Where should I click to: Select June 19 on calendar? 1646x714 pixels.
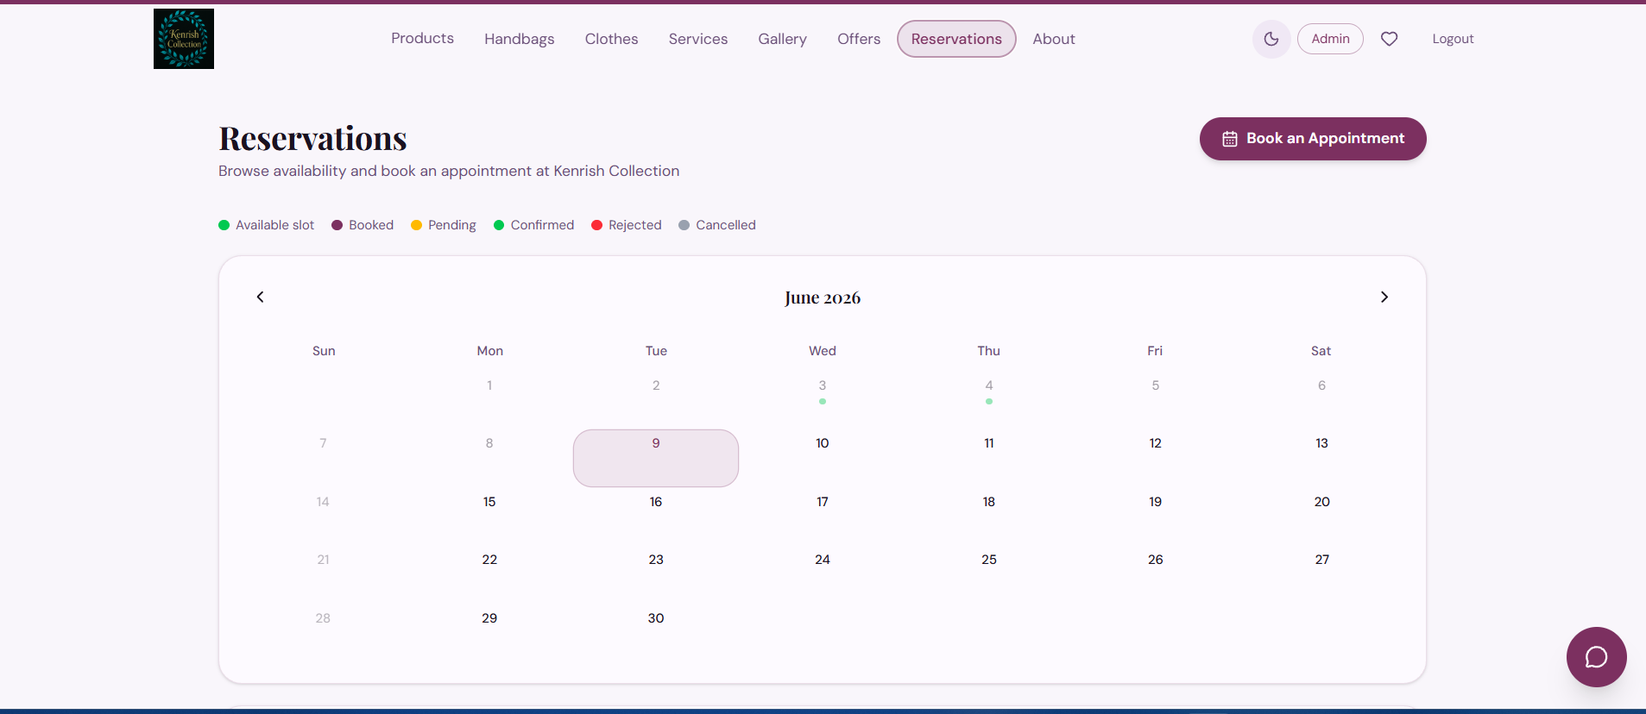(1156, 516)
